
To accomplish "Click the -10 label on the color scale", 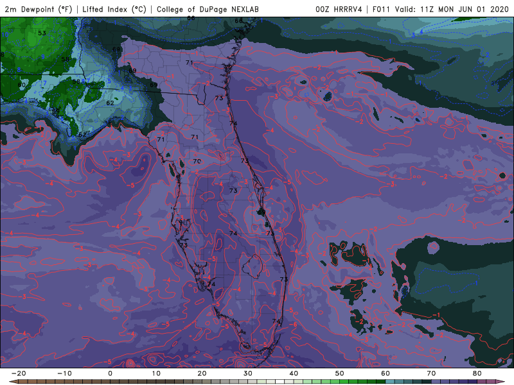I will (x=64, y=373).
